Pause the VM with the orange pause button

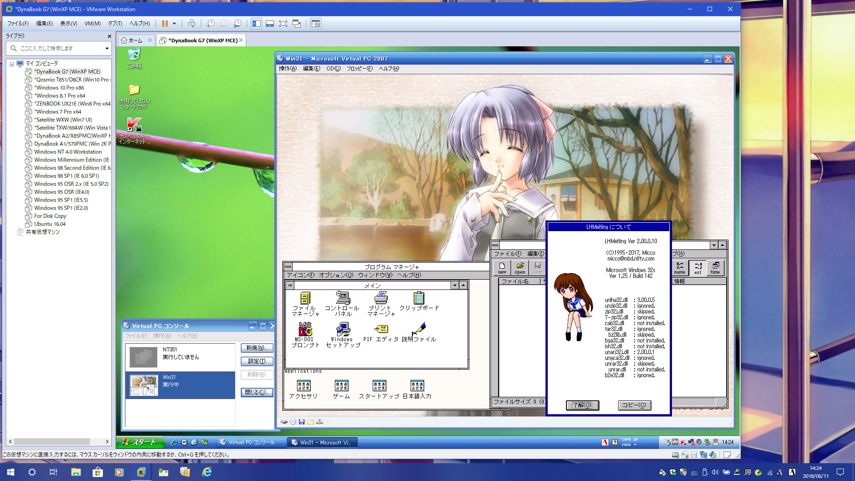tap(165, 24)
